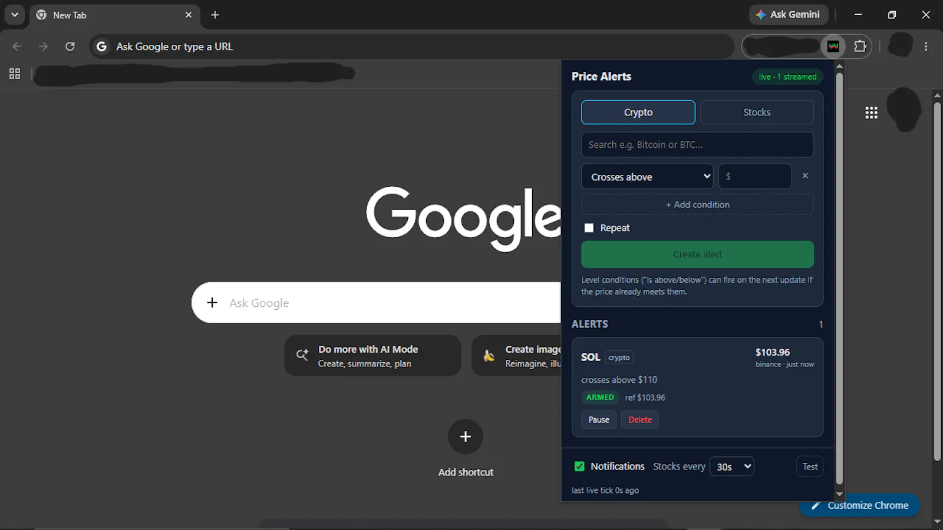Viewport: 943px width, 530px height.
Task: Open the Crosses above condition dropdown
Action: click(647, 177)
